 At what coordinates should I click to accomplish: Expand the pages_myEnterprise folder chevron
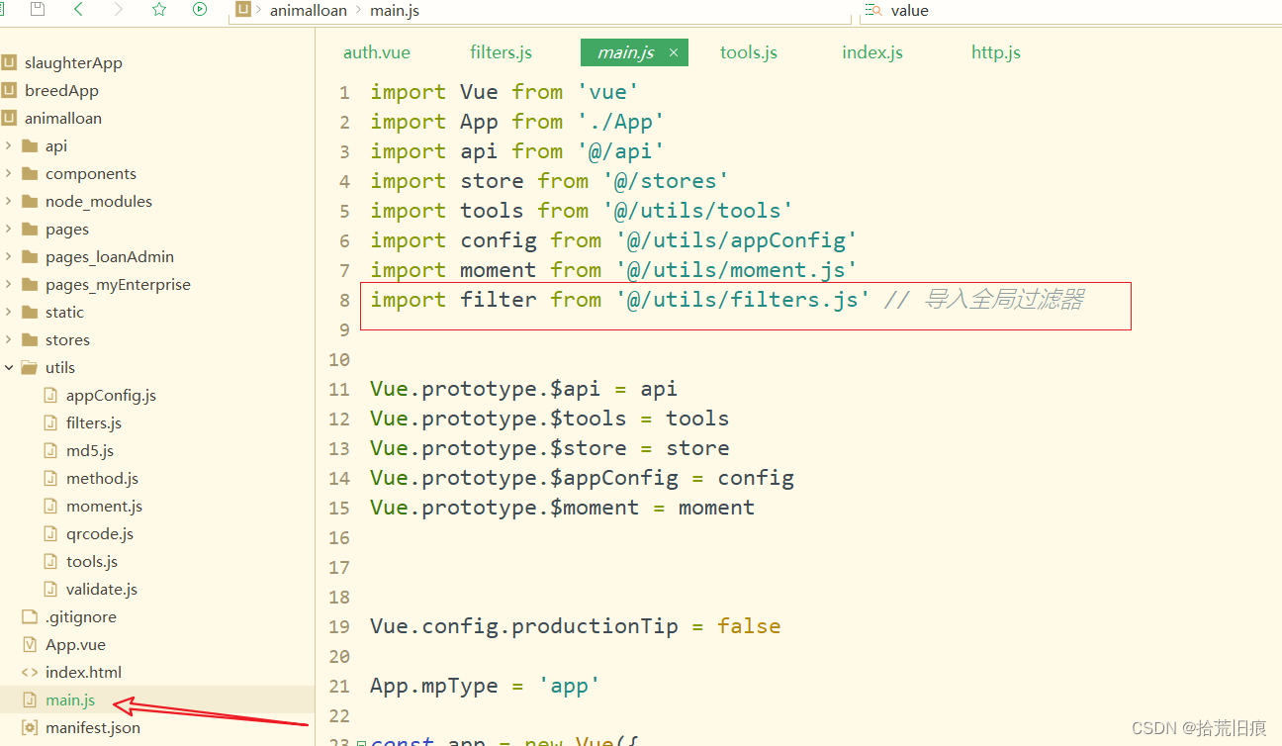pyautogui.click(x=9, y=284)
